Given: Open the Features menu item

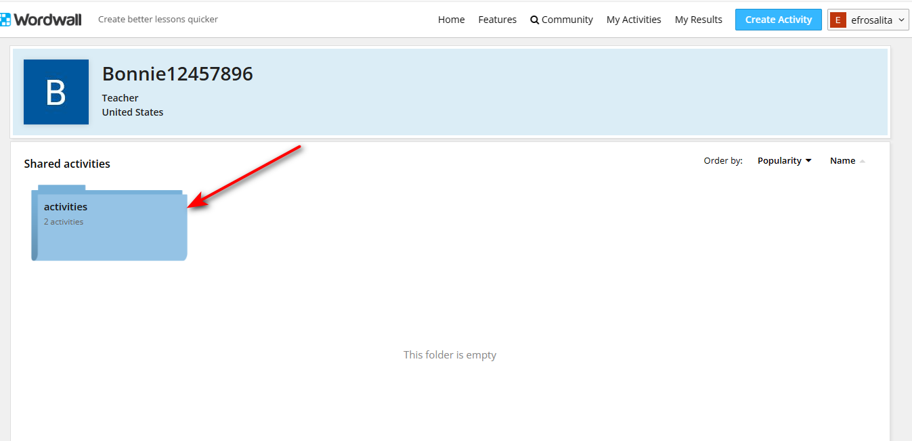Looking at the screenshot, I should pyautogui.click(x=497, y=20).
